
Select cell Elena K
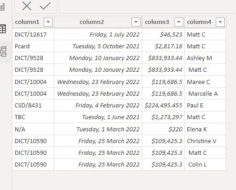[205, 129]
